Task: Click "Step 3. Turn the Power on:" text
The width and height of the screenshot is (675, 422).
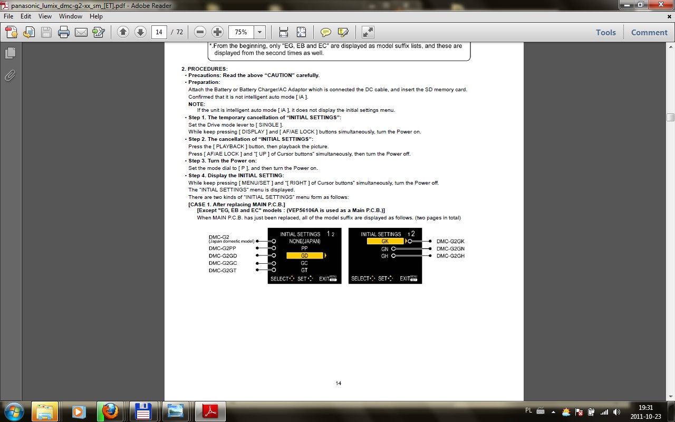Action: tap(223, 161)
